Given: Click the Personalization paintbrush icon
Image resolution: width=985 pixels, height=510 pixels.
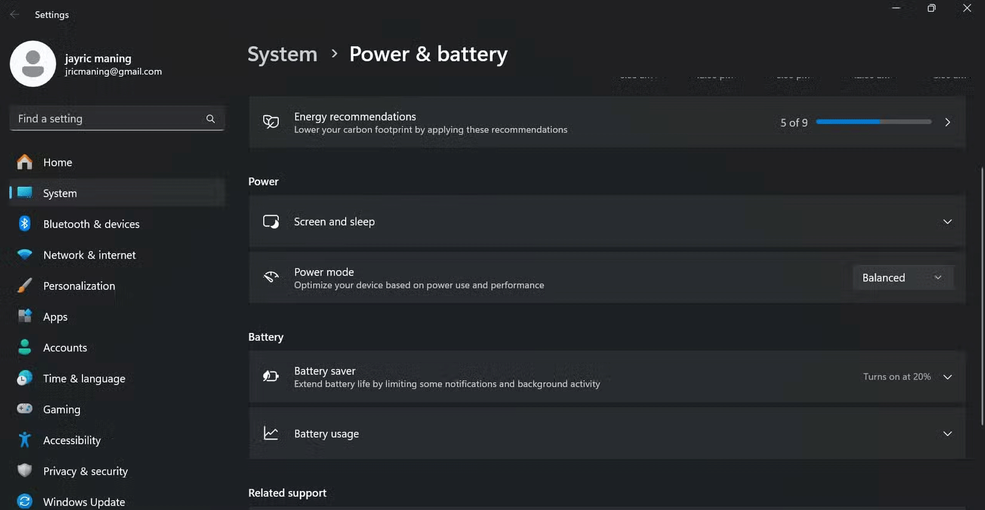Looking at the screenshot, I should point(24,286).
